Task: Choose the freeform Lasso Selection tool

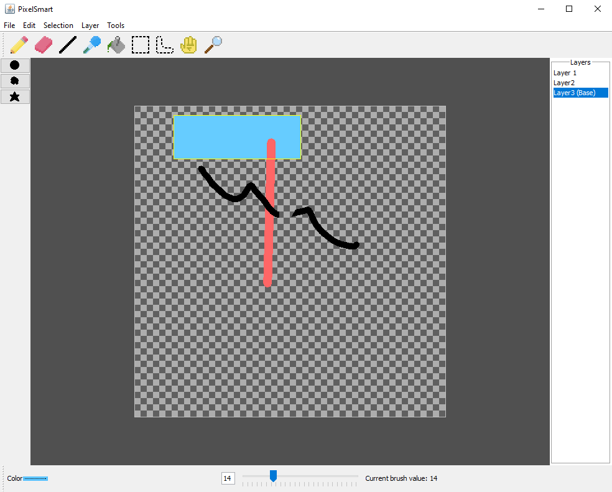Action: [x=164, y=45]
